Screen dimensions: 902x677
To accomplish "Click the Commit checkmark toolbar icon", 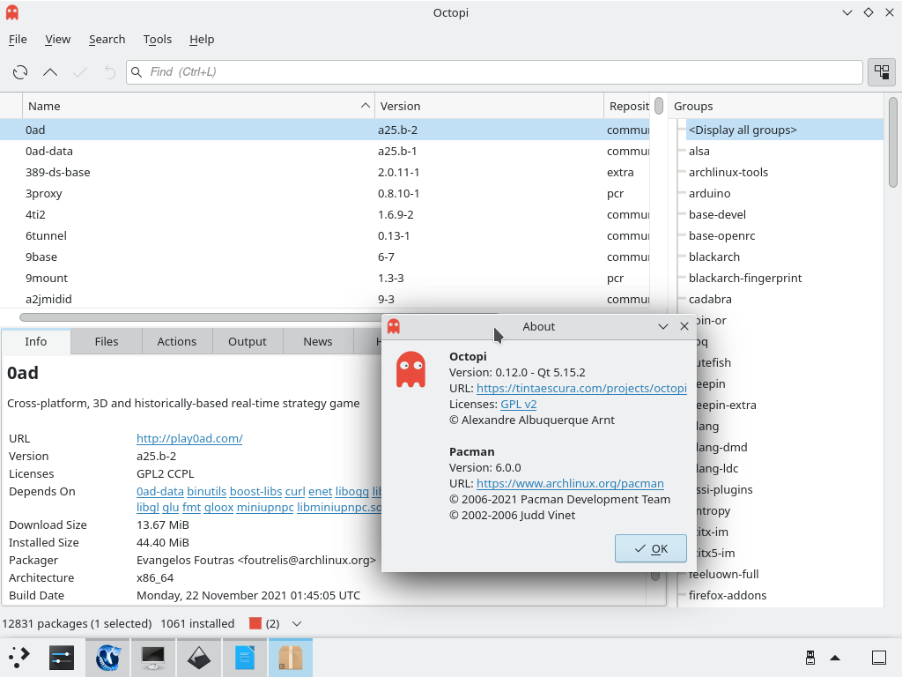I will tap(80, 72).
